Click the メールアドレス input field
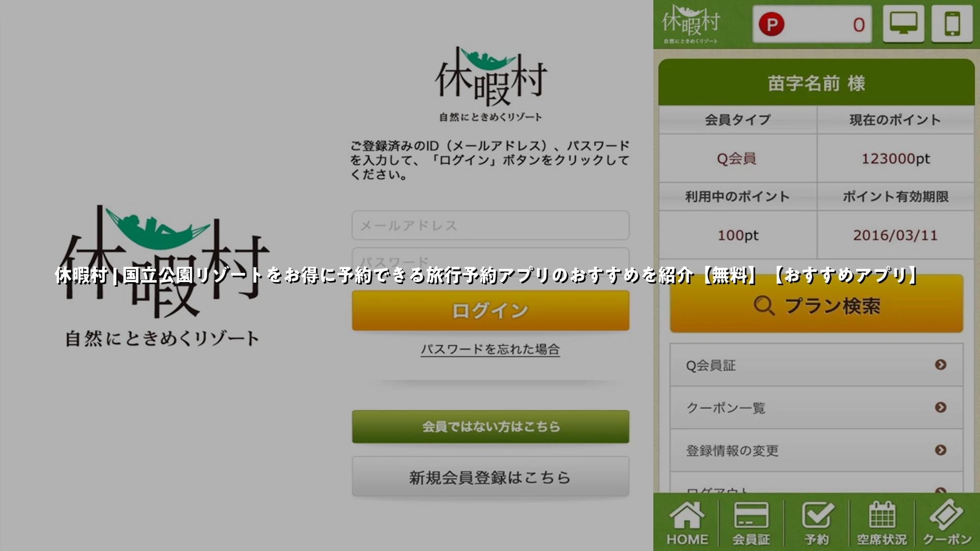The height and width of the screenshot is (551, 980). pos(491,225)
